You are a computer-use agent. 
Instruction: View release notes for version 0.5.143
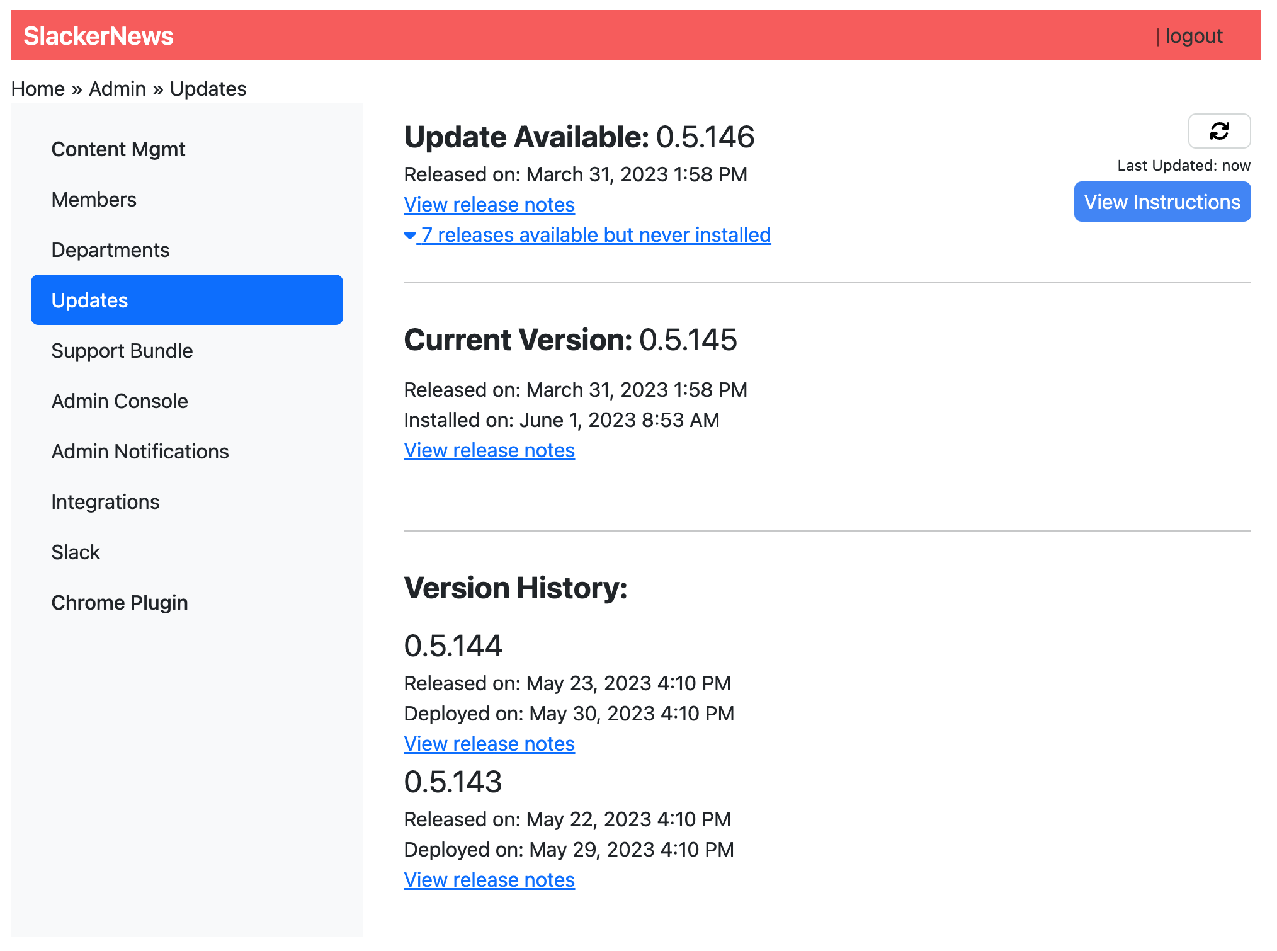click(489, 880)
